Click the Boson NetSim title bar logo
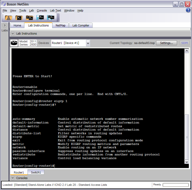 point(4,4)
